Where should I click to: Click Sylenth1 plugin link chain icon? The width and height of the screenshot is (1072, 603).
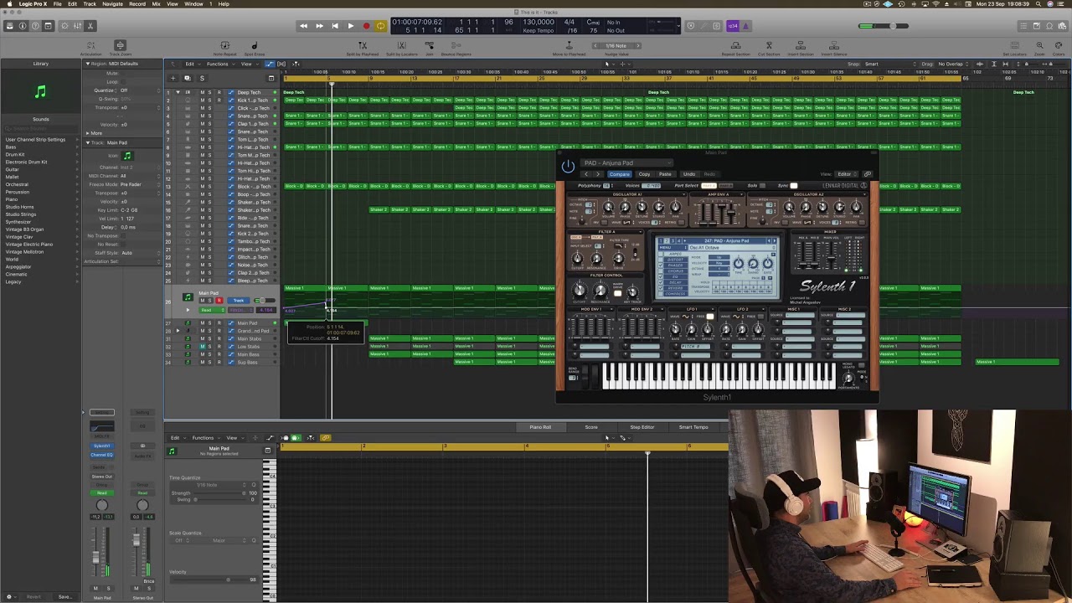(868, 174)
